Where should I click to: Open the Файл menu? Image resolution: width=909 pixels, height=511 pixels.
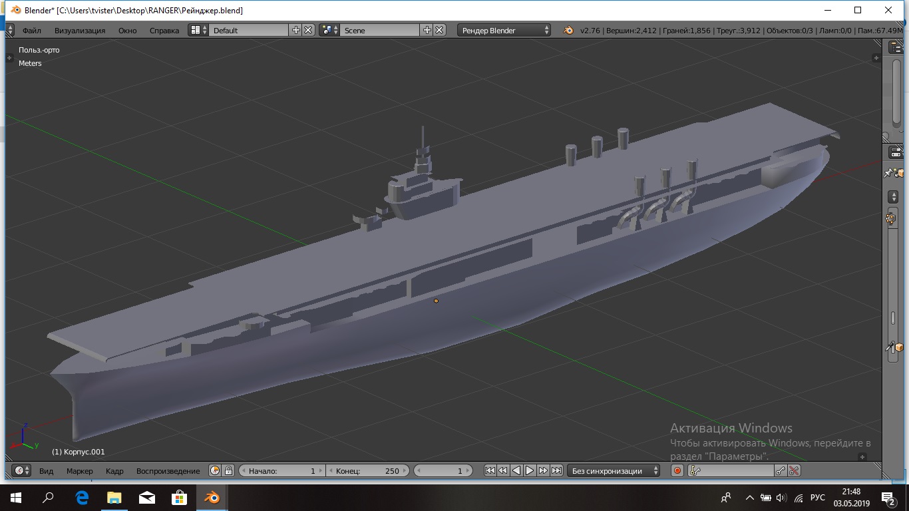coord(31,30)
